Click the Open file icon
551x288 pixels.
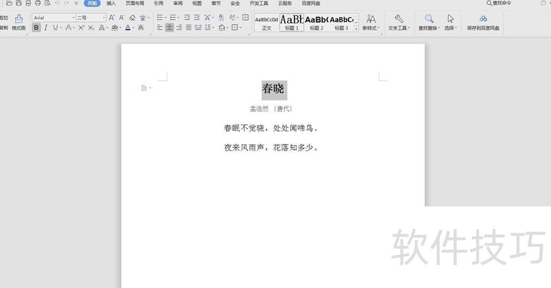9,3
